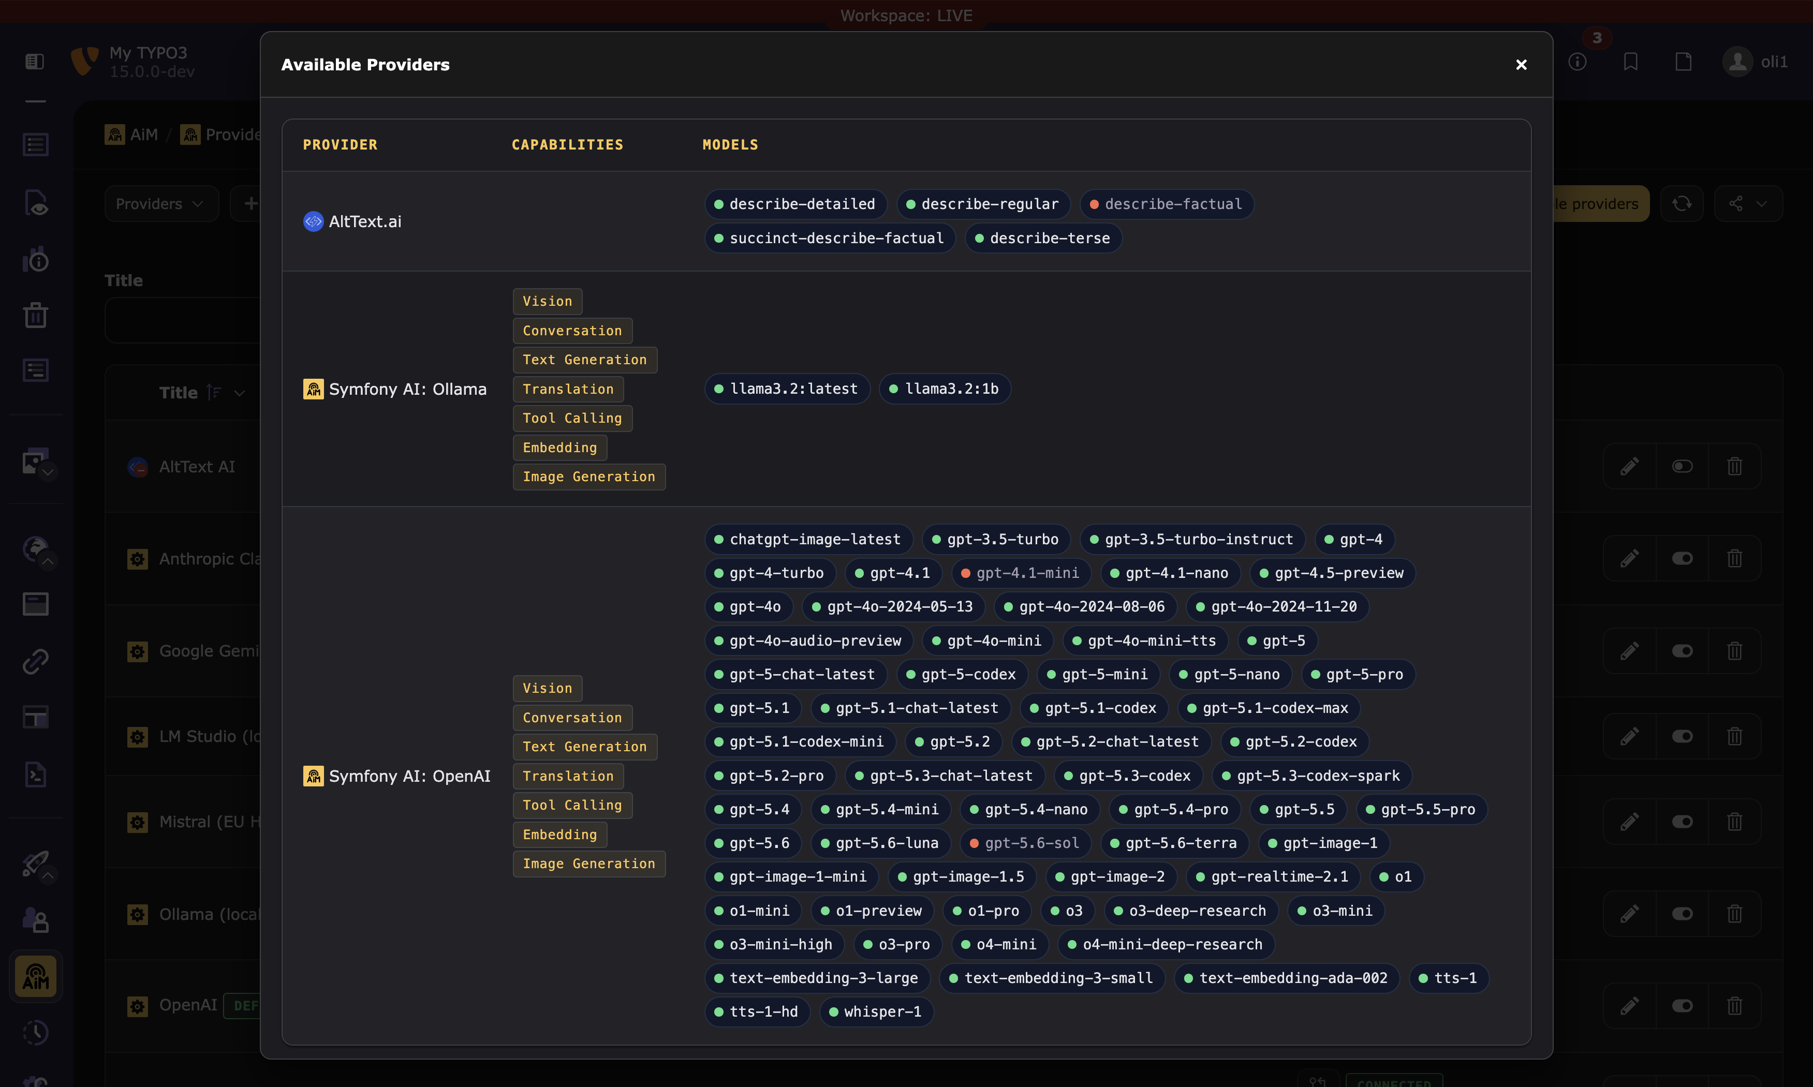Screen dimensions: 1813x1087
Task: Open the View page module in sidebar
Action: (35, 203)
